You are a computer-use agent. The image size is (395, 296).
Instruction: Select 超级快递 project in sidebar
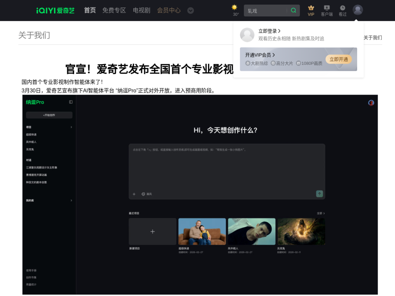(31, 135)
